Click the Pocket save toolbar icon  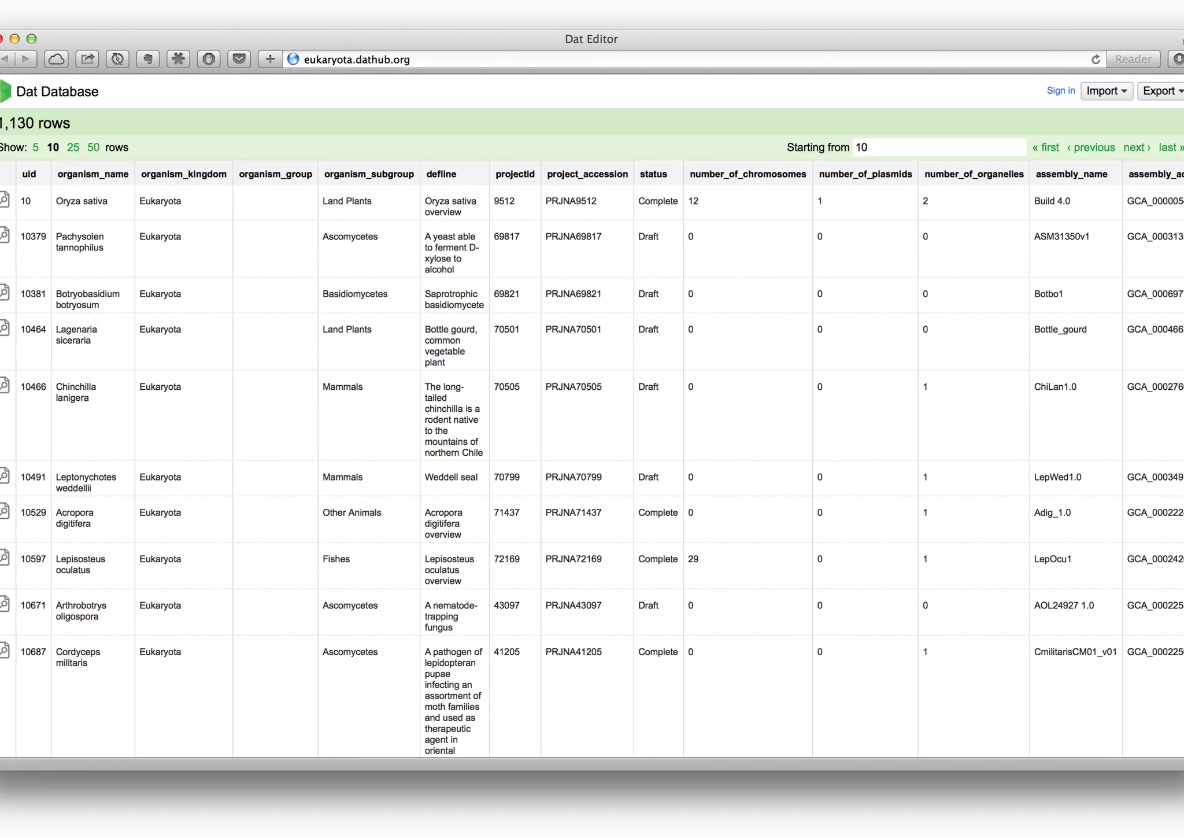click(x=239, y=59)
